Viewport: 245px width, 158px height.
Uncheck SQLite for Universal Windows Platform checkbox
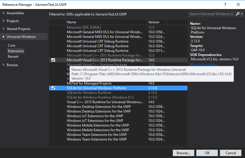click(53, 88)
